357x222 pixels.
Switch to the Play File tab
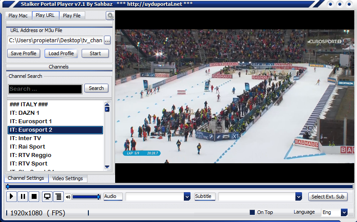[x=72, y=16]
